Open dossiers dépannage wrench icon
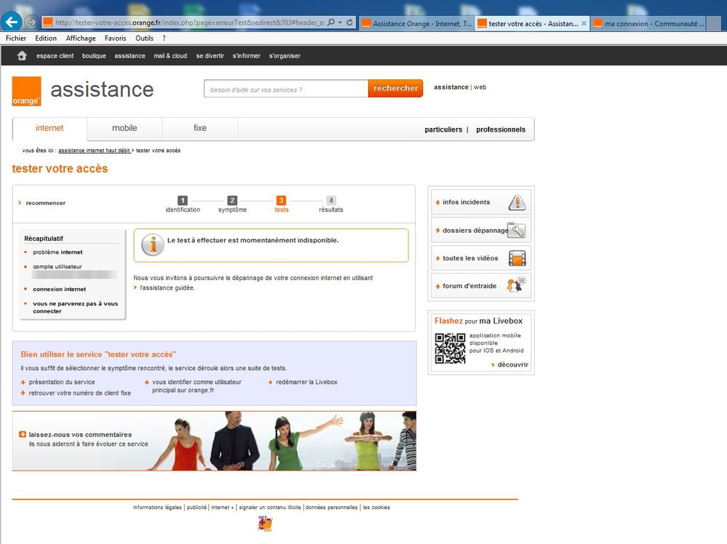The image size is (727, 544). click(x=517, y=231)
